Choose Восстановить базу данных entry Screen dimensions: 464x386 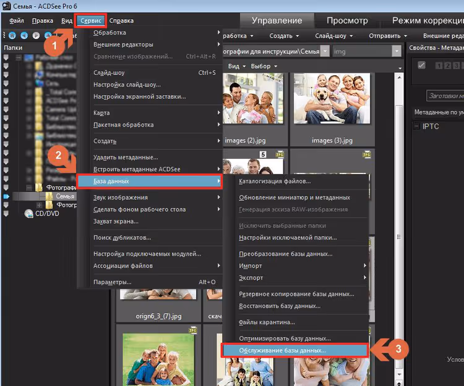(x=294, y=306)
